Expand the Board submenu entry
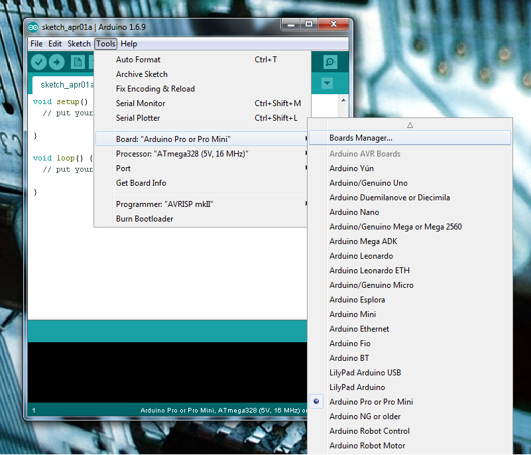 (x=202, y=139)
